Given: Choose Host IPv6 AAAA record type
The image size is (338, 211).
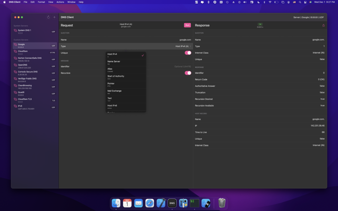Looking at the screenshot, I should 126,107.
